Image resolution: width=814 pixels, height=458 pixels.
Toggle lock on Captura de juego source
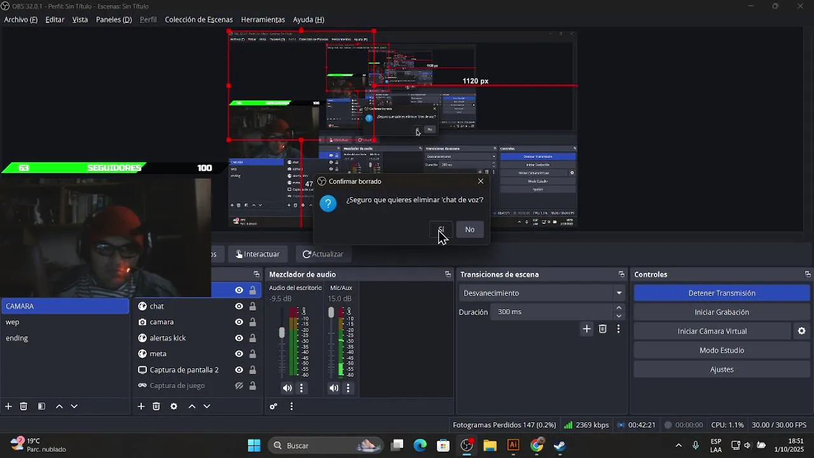(x=252, y=385)
